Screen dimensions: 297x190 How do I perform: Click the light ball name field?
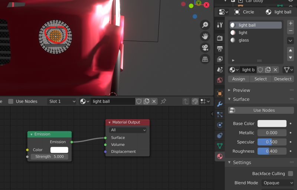click(113, 101)
